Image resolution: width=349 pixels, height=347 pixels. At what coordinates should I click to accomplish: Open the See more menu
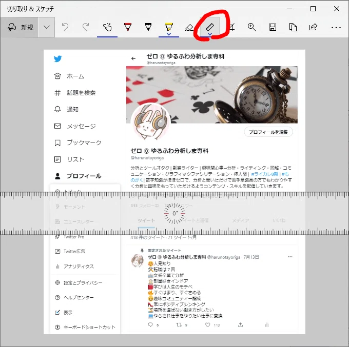point(336,28)
